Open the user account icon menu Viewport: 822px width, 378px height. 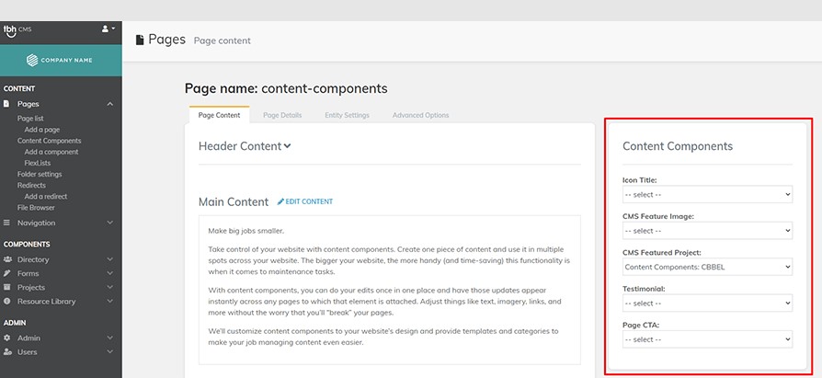pos(108,29)
